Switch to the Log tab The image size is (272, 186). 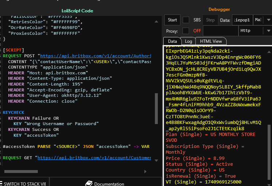click(x=188, y=41)
